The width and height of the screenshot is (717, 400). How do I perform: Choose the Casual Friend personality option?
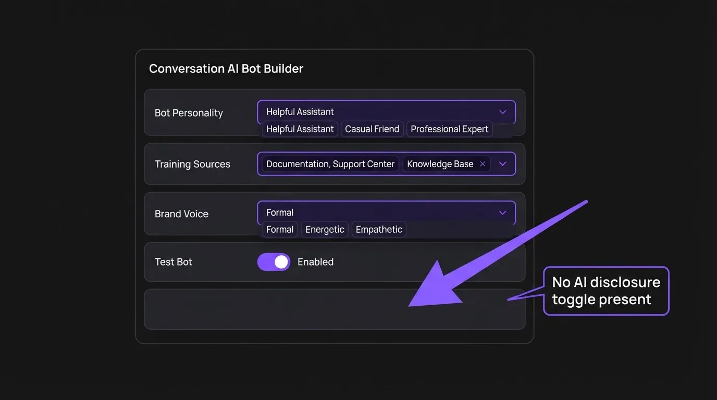coord(372,129)
